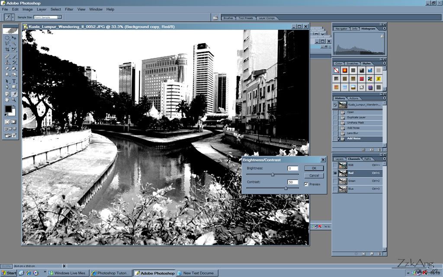The height and width of the screenshot is (277, 443).
Task: Toggle the Preview checkbox in Brightness/Contrast
Action: coord(306,184)
